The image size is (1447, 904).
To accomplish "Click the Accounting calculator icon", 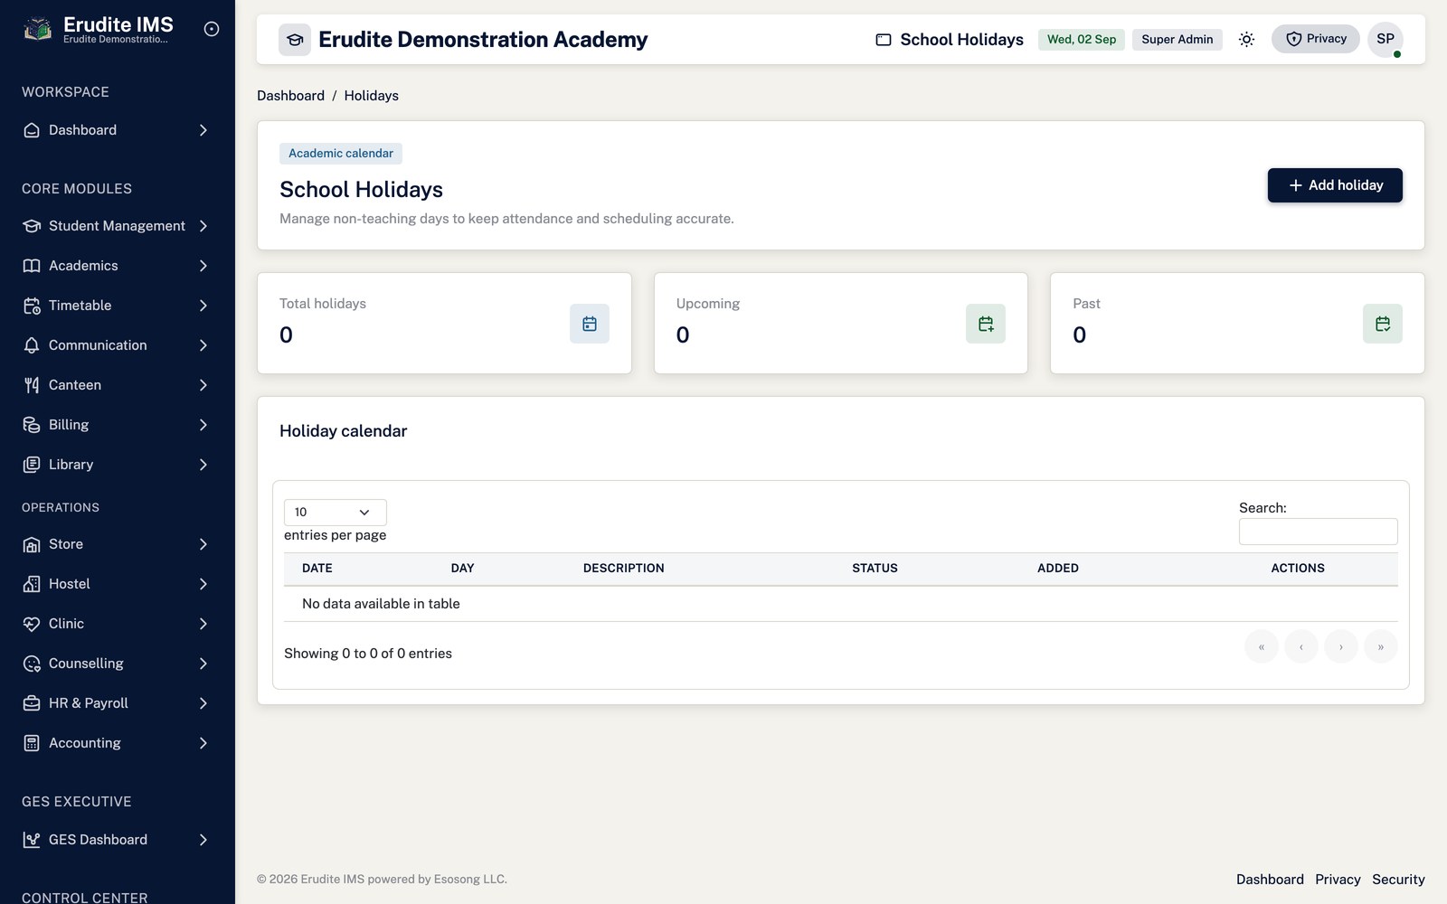I will tap(32, 743).
